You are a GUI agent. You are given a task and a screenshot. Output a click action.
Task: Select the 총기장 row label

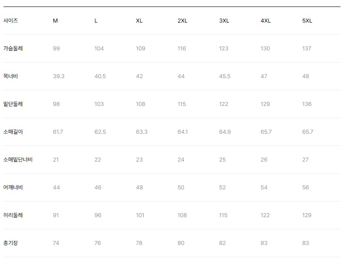tap(10, 243)
